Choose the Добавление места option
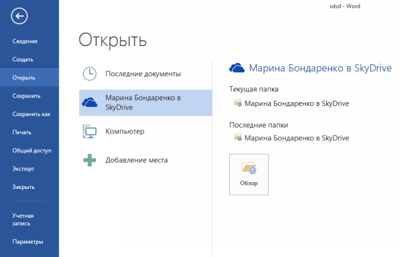 136,160
